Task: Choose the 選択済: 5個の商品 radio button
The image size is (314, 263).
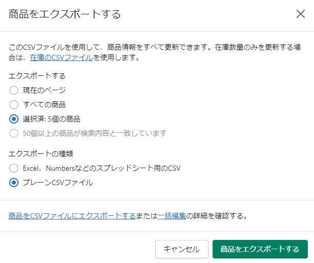Action: point(14,119)
